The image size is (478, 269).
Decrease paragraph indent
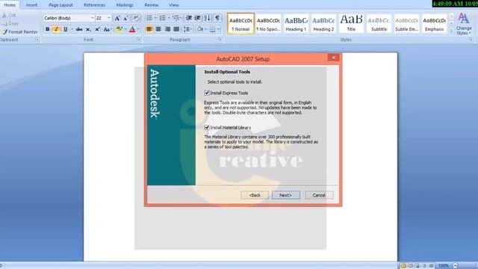(189, 18)
